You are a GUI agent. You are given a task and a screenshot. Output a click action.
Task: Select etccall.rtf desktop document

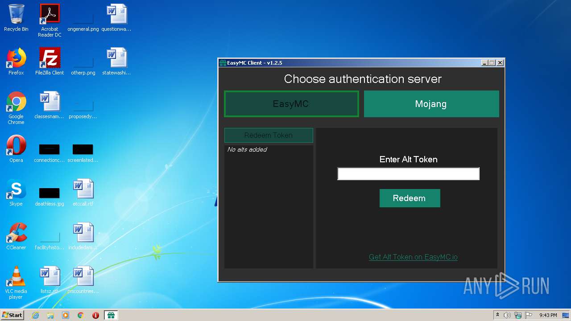(x=83, y=193)
